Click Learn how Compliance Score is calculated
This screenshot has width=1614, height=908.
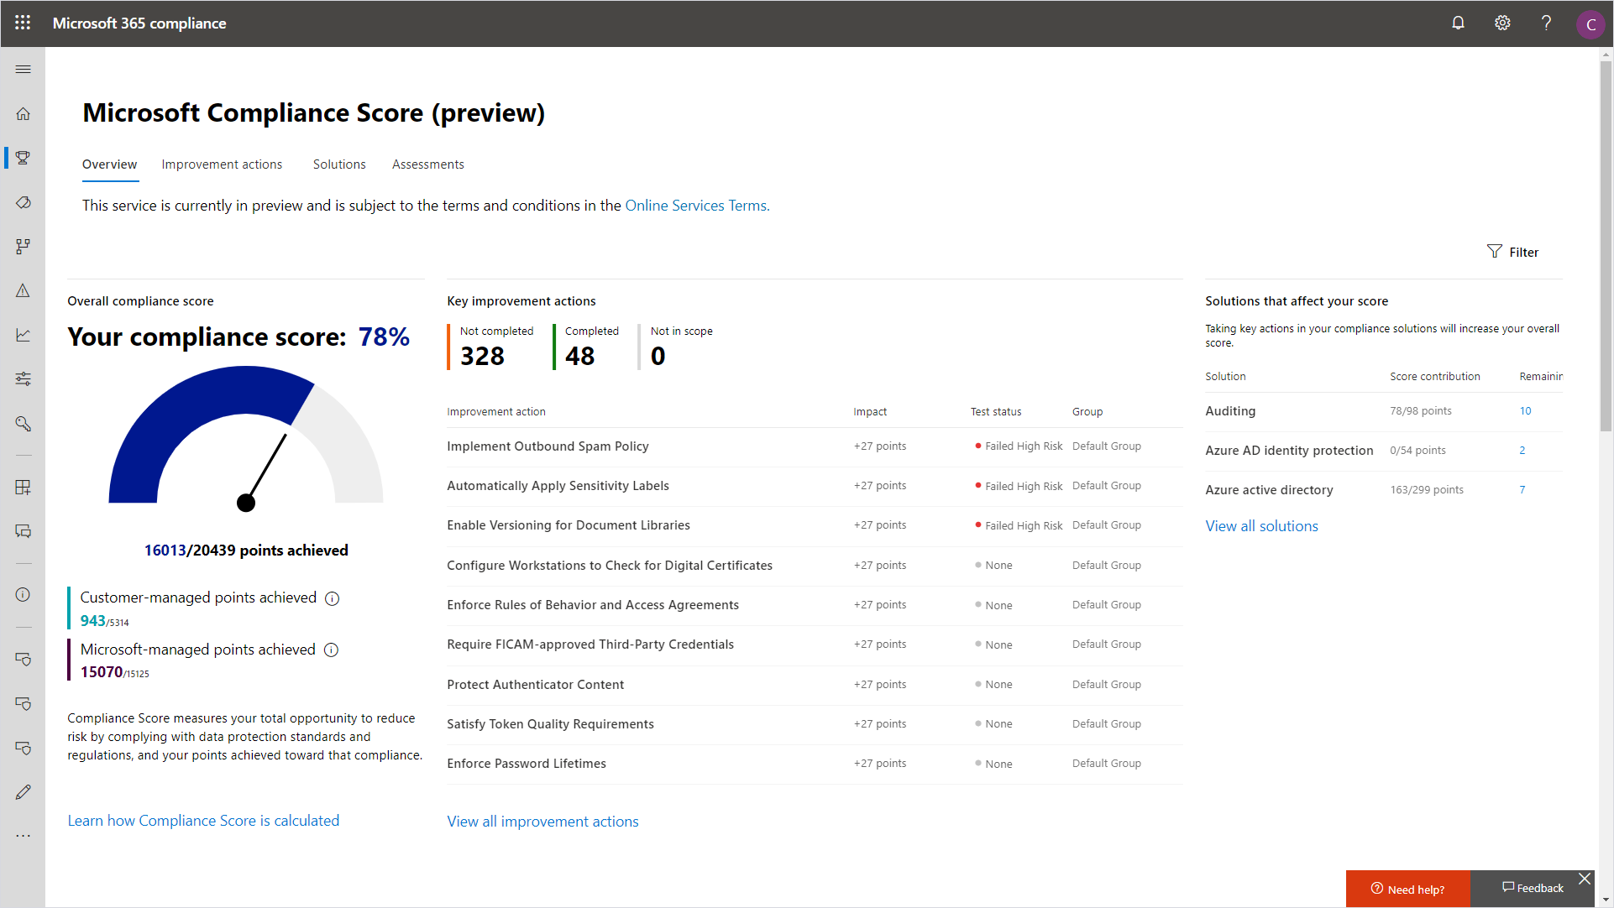pos(202,819)
